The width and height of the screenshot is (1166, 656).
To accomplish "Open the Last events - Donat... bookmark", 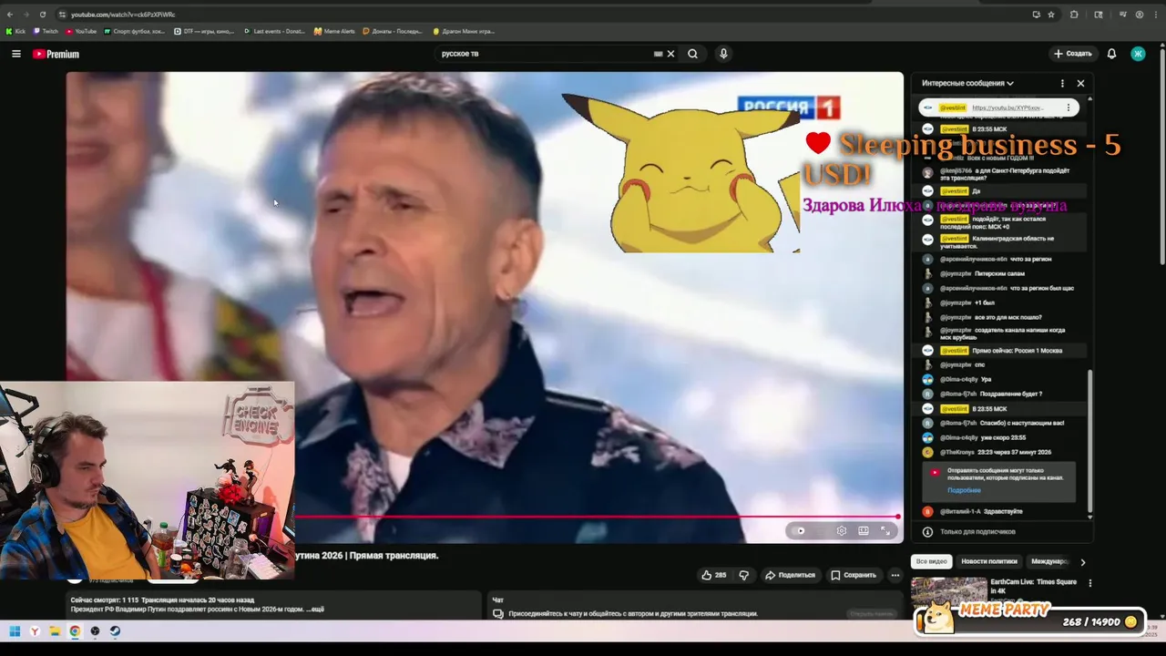I will point(274,31).
